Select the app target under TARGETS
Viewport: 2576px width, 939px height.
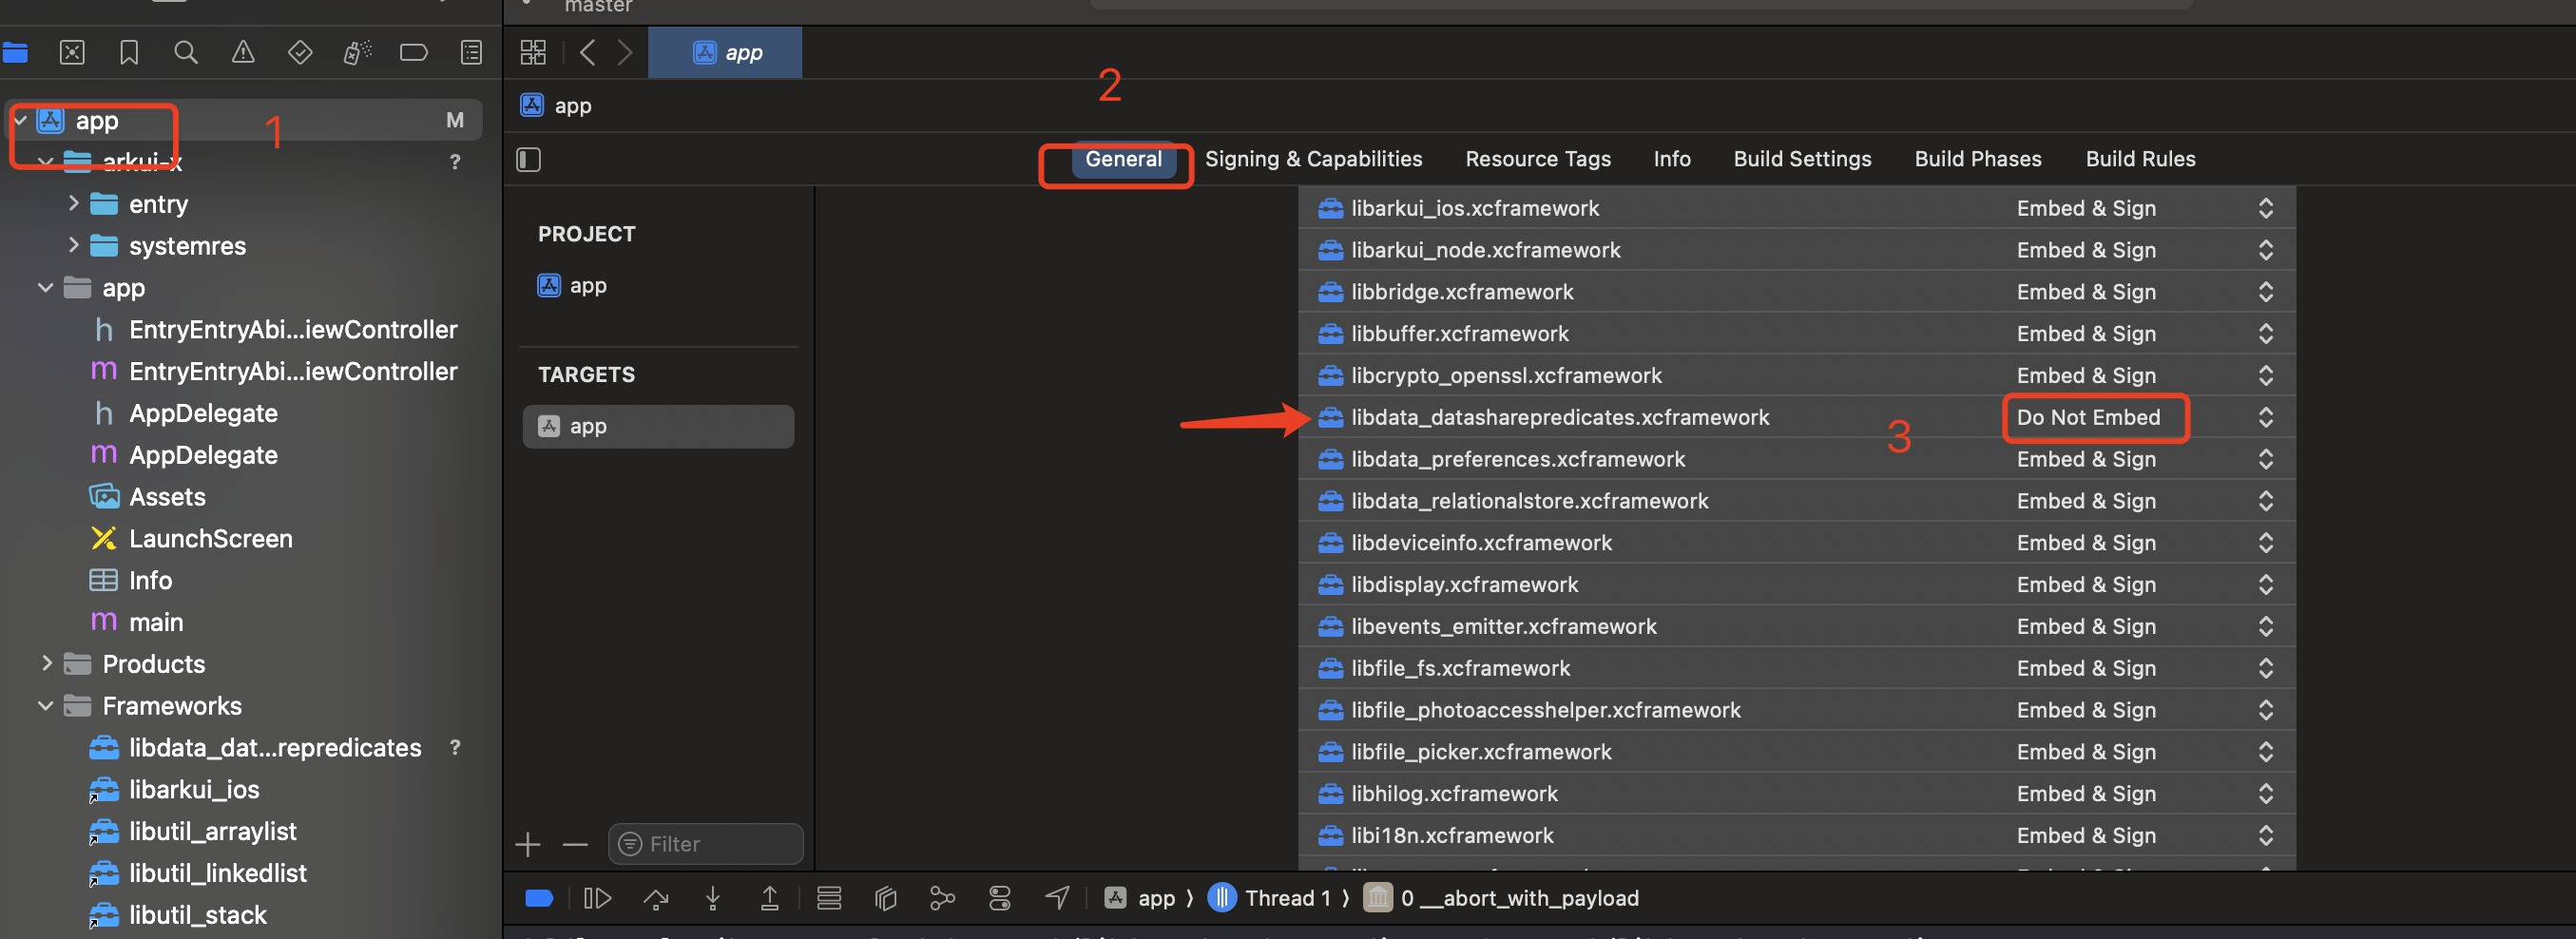tap(658, 426)
